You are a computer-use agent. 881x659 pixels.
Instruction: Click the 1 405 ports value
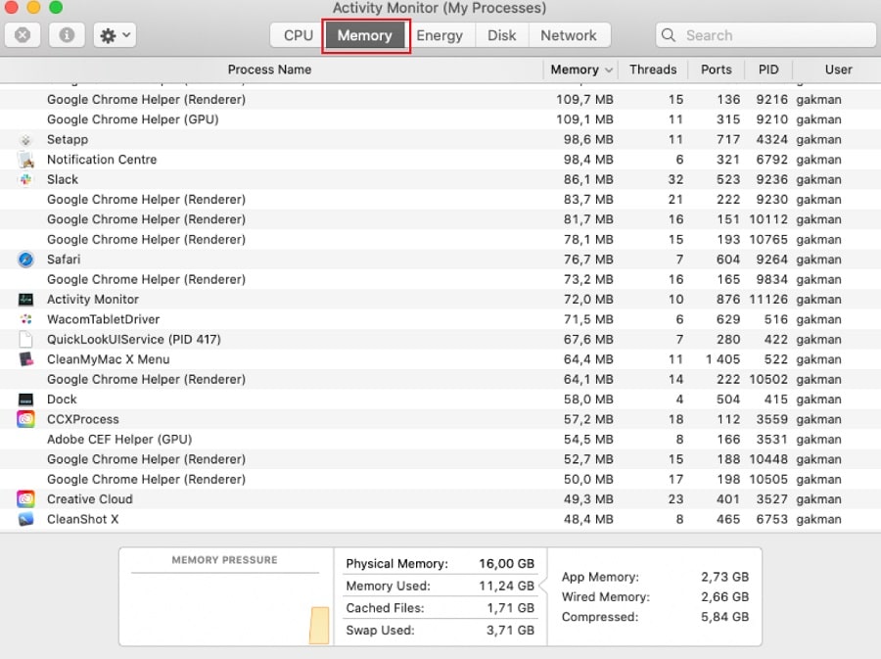pyautogui.click(x=722, y=359)
